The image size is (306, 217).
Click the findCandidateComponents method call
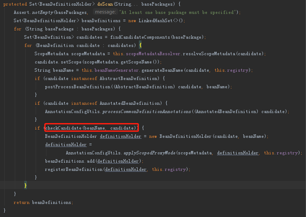(x=140, y=37)
